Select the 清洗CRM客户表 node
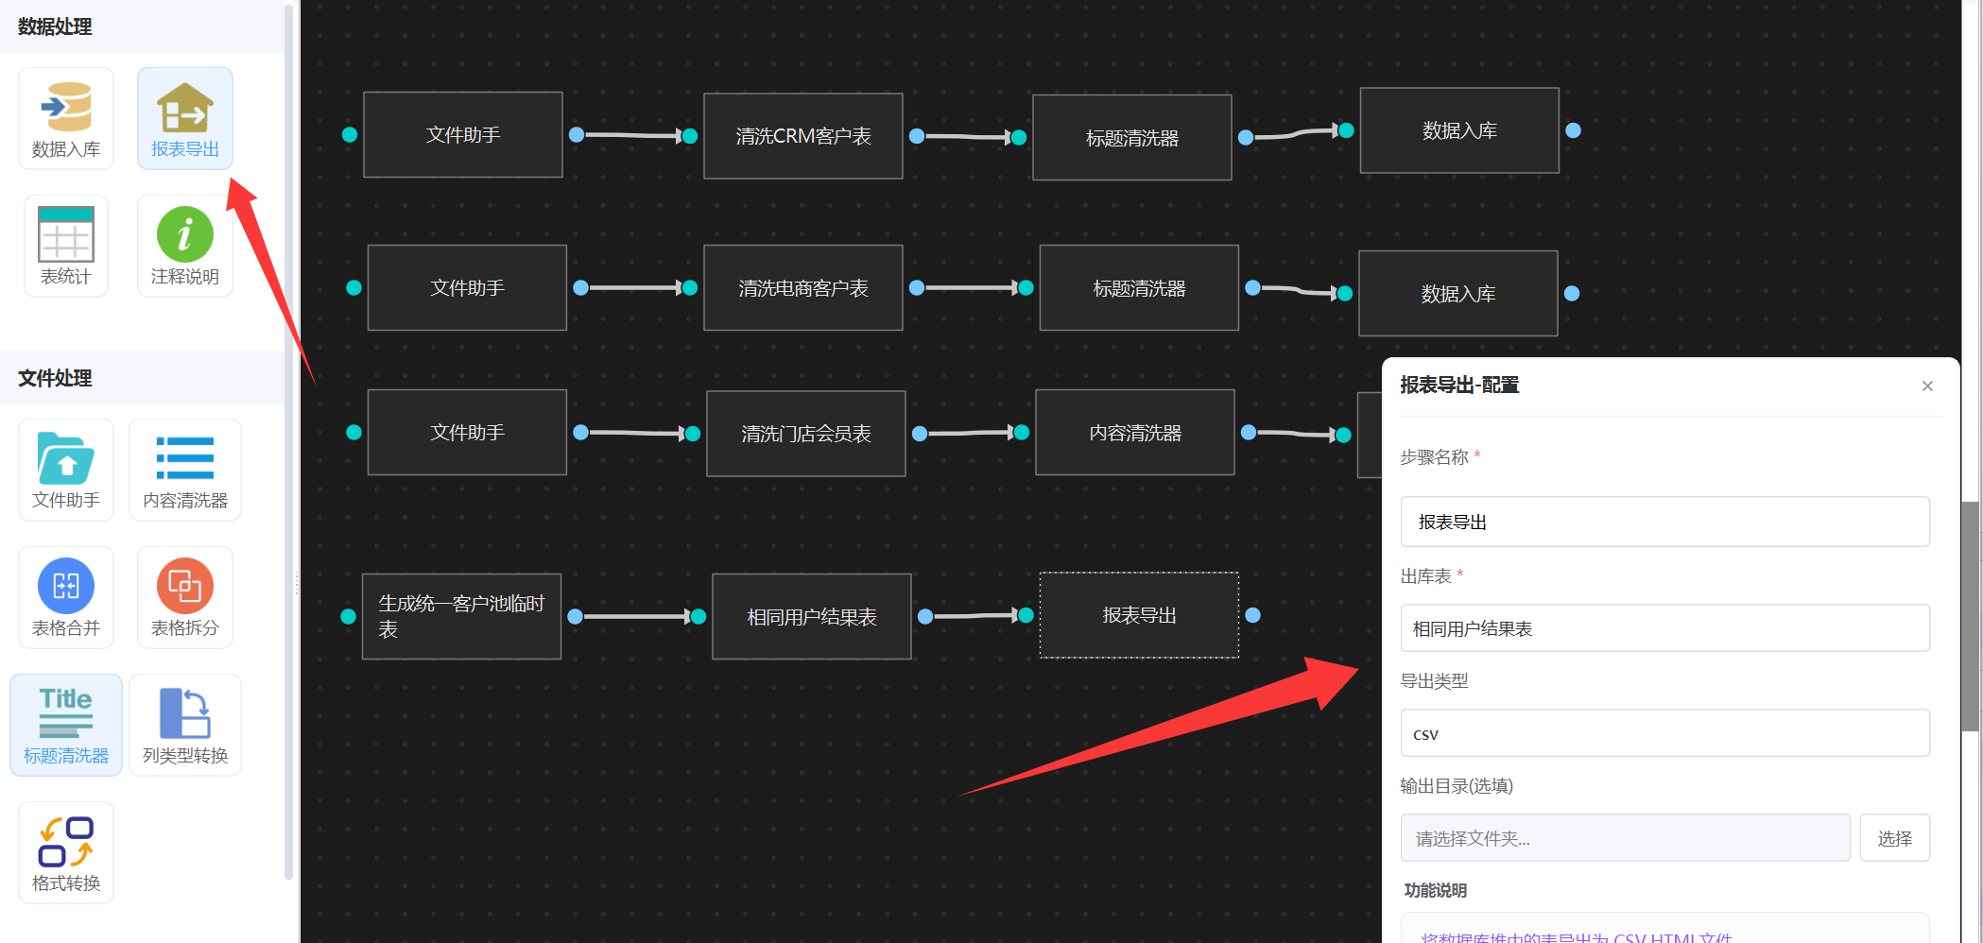The height and width of the screenshot is (943, 1983). click(x=803, y=136)
